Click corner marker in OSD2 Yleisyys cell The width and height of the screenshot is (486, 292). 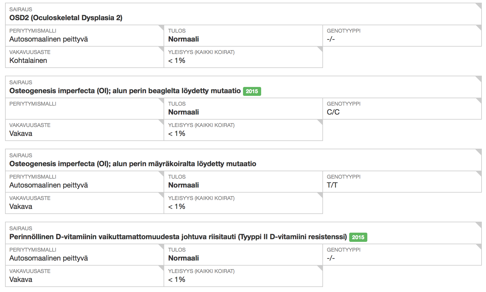point(320,49)
